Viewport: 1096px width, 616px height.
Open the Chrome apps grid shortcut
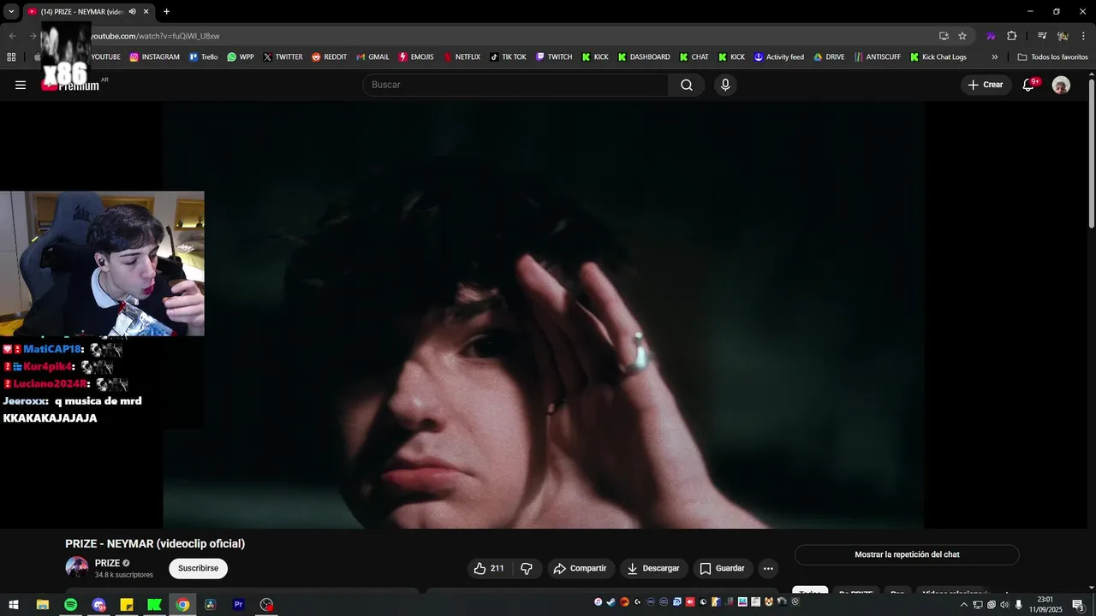click(x=11, y=57)
